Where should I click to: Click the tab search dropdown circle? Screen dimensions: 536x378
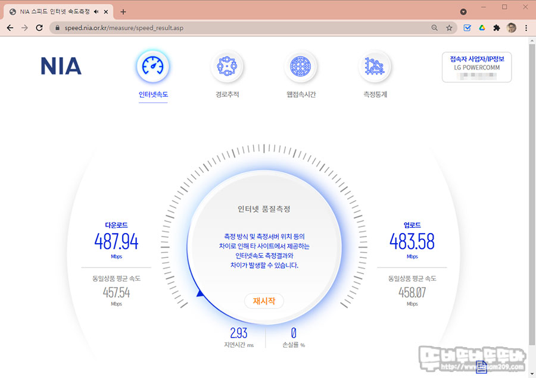(x=463, y=12)
